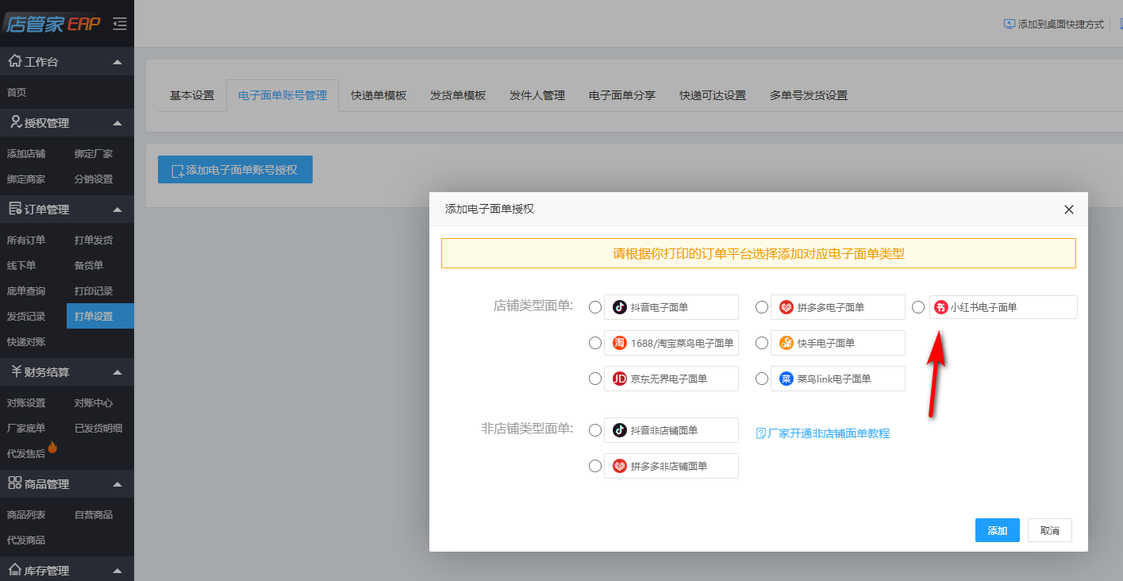Collapse the 工作台 sidebar section

coord(117,62)
